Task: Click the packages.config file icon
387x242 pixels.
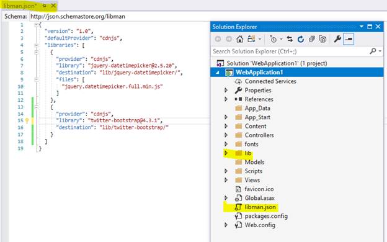Action: tap(238, 216)
